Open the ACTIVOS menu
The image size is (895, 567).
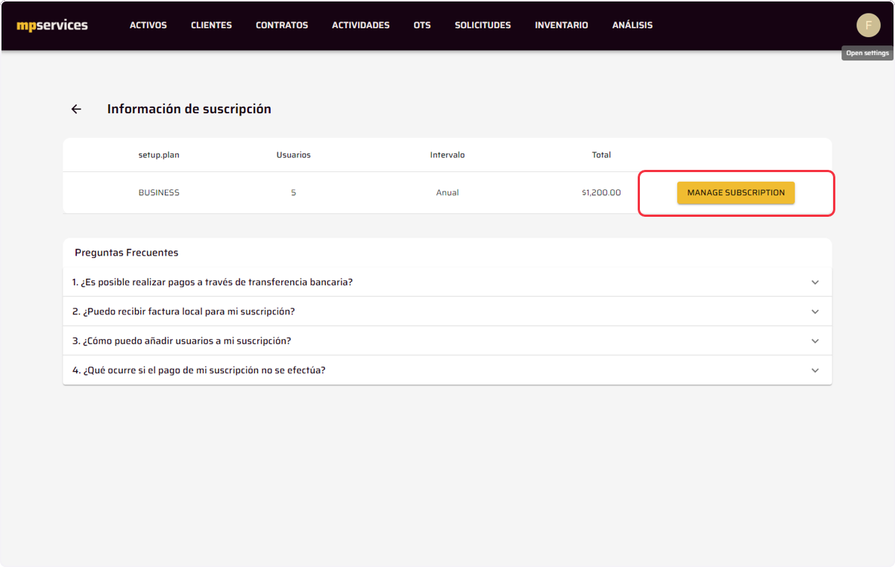click(x=148, y=25)
